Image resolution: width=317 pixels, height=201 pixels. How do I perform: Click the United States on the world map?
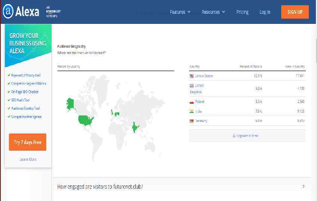[85, 120]
